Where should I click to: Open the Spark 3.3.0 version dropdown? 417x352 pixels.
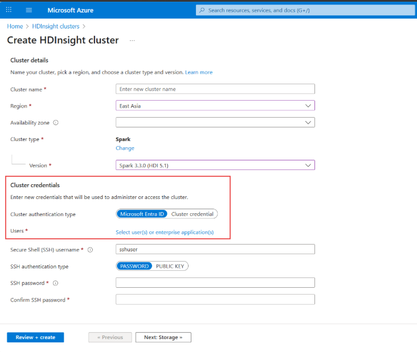click(x=215, y=165)
